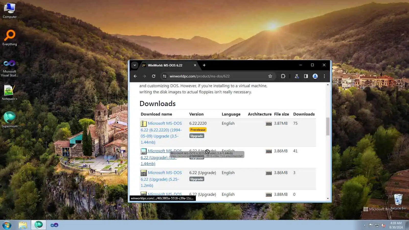Click the 8086 architecture icon in the 41 downloads row
This screenshot has width=409, height=230.
pos(269,151)
